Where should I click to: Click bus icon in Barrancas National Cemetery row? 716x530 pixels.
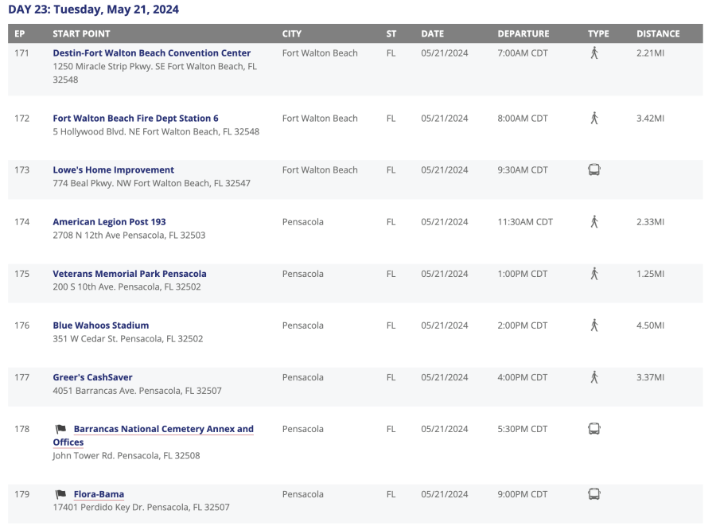point(593,429)
